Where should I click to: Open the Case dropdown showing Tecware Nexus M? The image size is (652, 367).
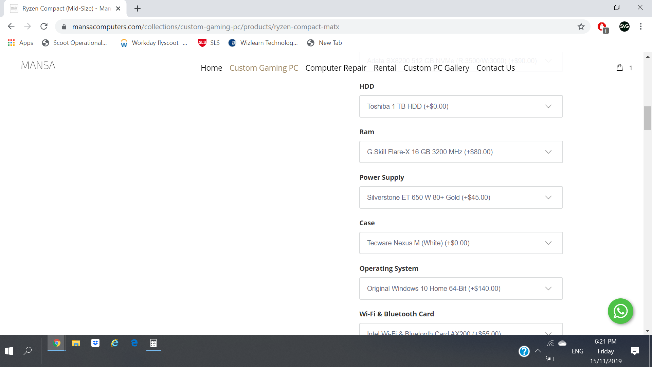click(x=461, y=243)
